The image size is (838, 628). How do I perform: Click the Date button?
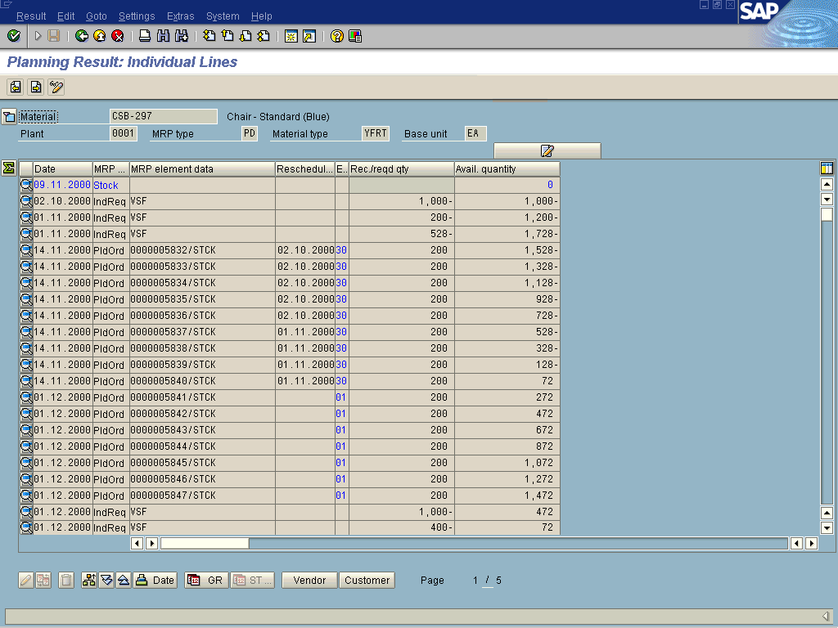click(x=155, y=580)
